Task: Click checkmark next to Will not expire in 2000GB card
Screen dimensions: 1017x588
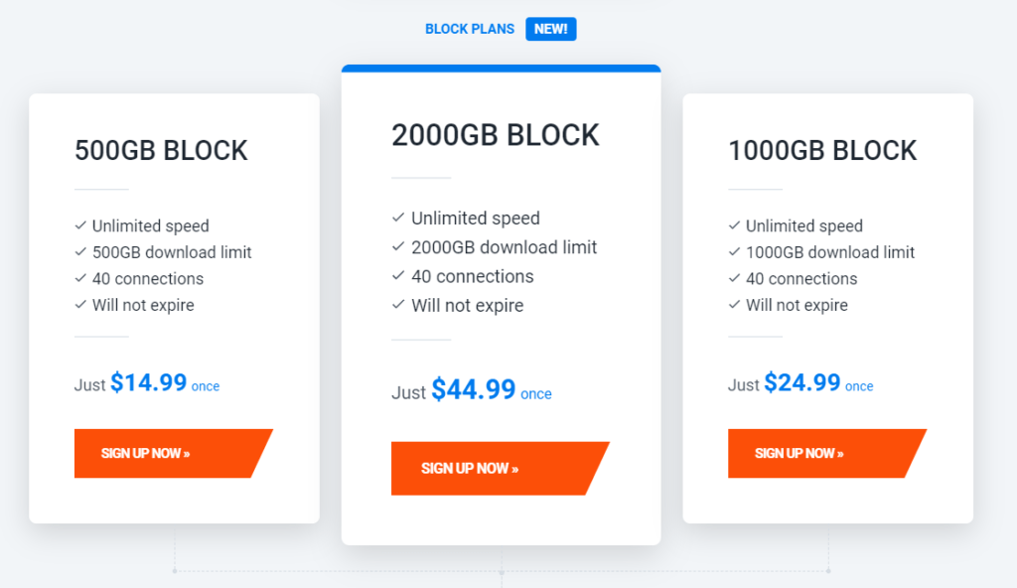Action: coord(398,305)
